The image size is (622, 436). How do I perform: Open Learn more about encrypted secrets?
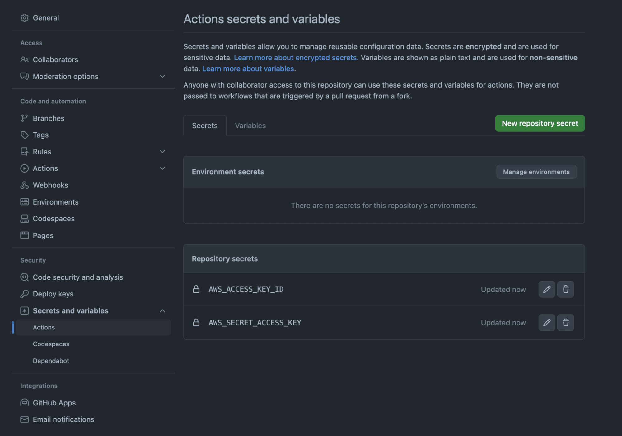[295, 58]
